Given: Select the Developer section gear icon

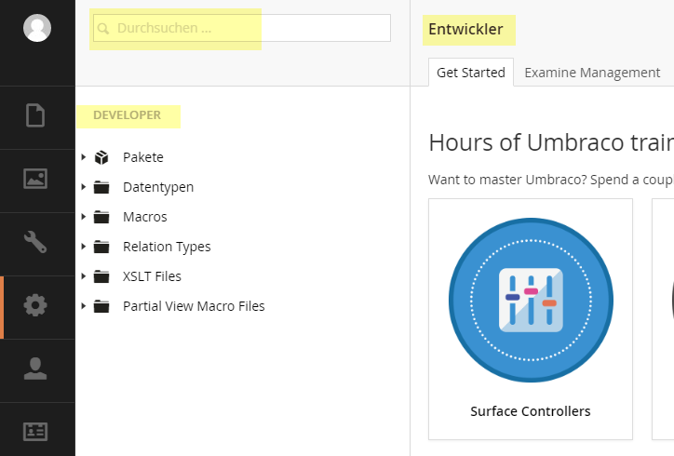Looking at the screenshot, I should [x=35, y=305].
